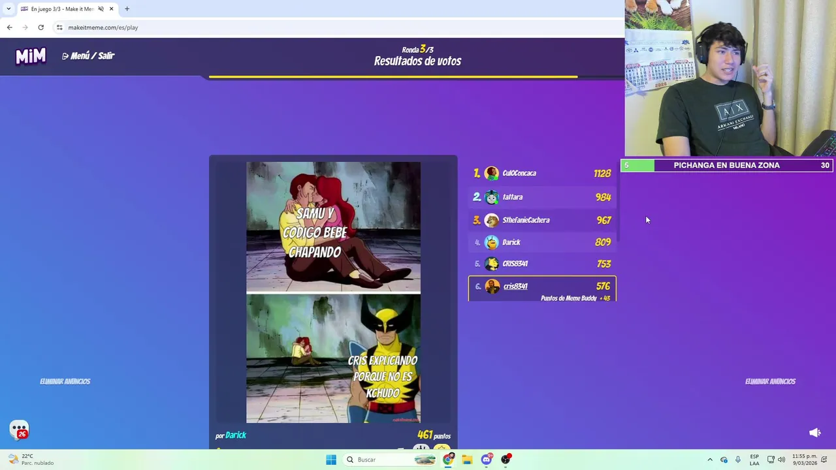Screen dimensions: 836x470
Task: Expand the tab search dropdown
Action: (8, 9)
